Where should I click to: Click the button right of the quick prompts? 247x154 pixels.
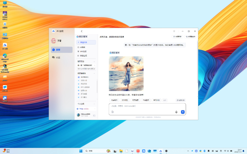point(181,100)
